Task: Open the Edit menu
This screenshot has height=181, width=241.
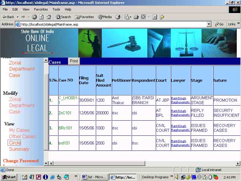Action: point(15,9)
